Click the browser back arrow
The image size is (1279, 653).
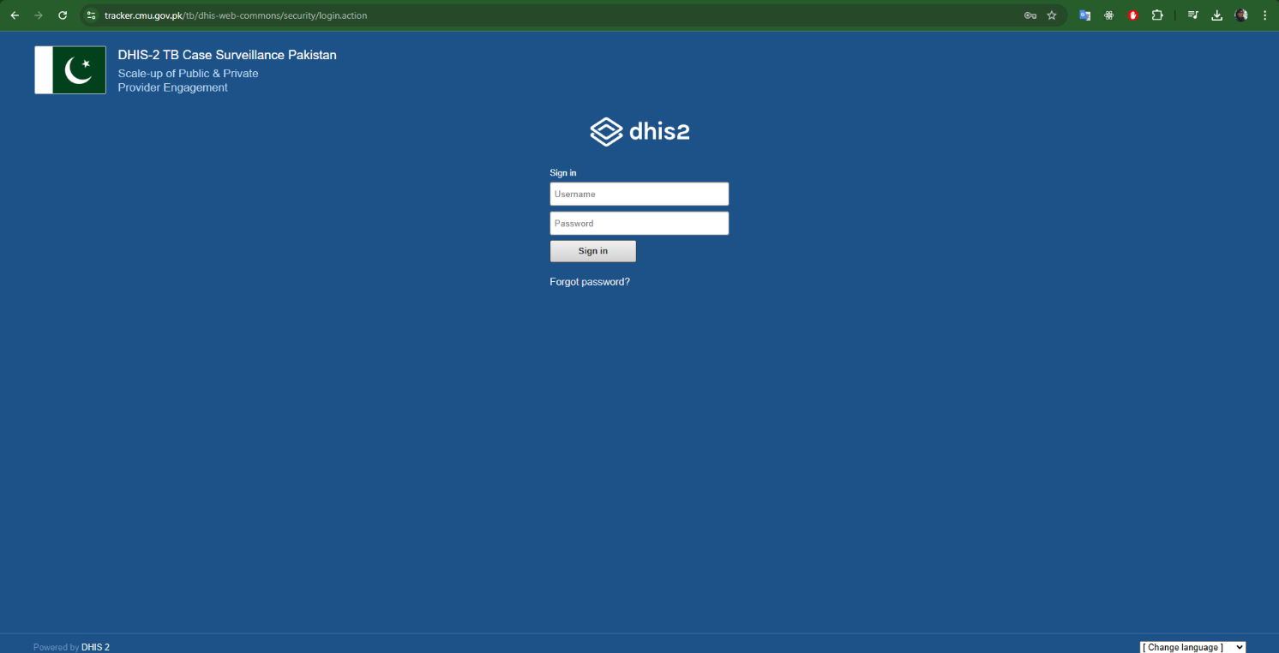click(x=15, y=15)
